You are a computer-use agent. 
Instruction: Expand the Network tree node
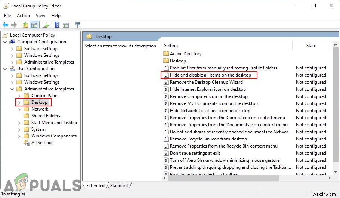click(19, 109)
